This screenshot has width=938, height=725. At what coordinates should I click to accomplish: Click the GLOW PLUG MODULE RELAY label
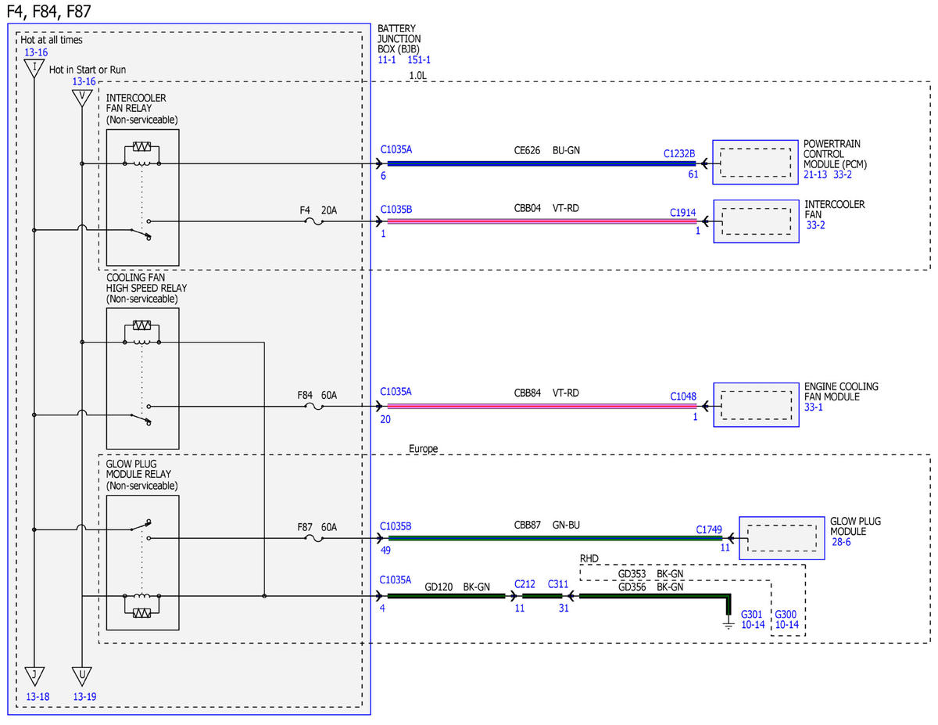(x=138, y=469)
